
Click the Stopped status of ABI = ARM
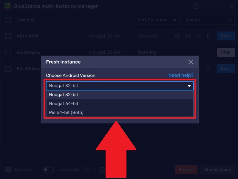(147, 36)
